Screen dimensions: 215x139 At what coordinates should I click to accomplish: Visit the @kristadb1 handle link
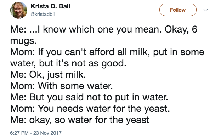coord(43,14)
